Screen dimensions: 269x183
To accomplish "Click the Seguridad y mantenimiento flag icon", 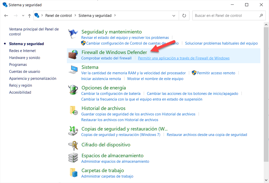I will coord(73,34).
